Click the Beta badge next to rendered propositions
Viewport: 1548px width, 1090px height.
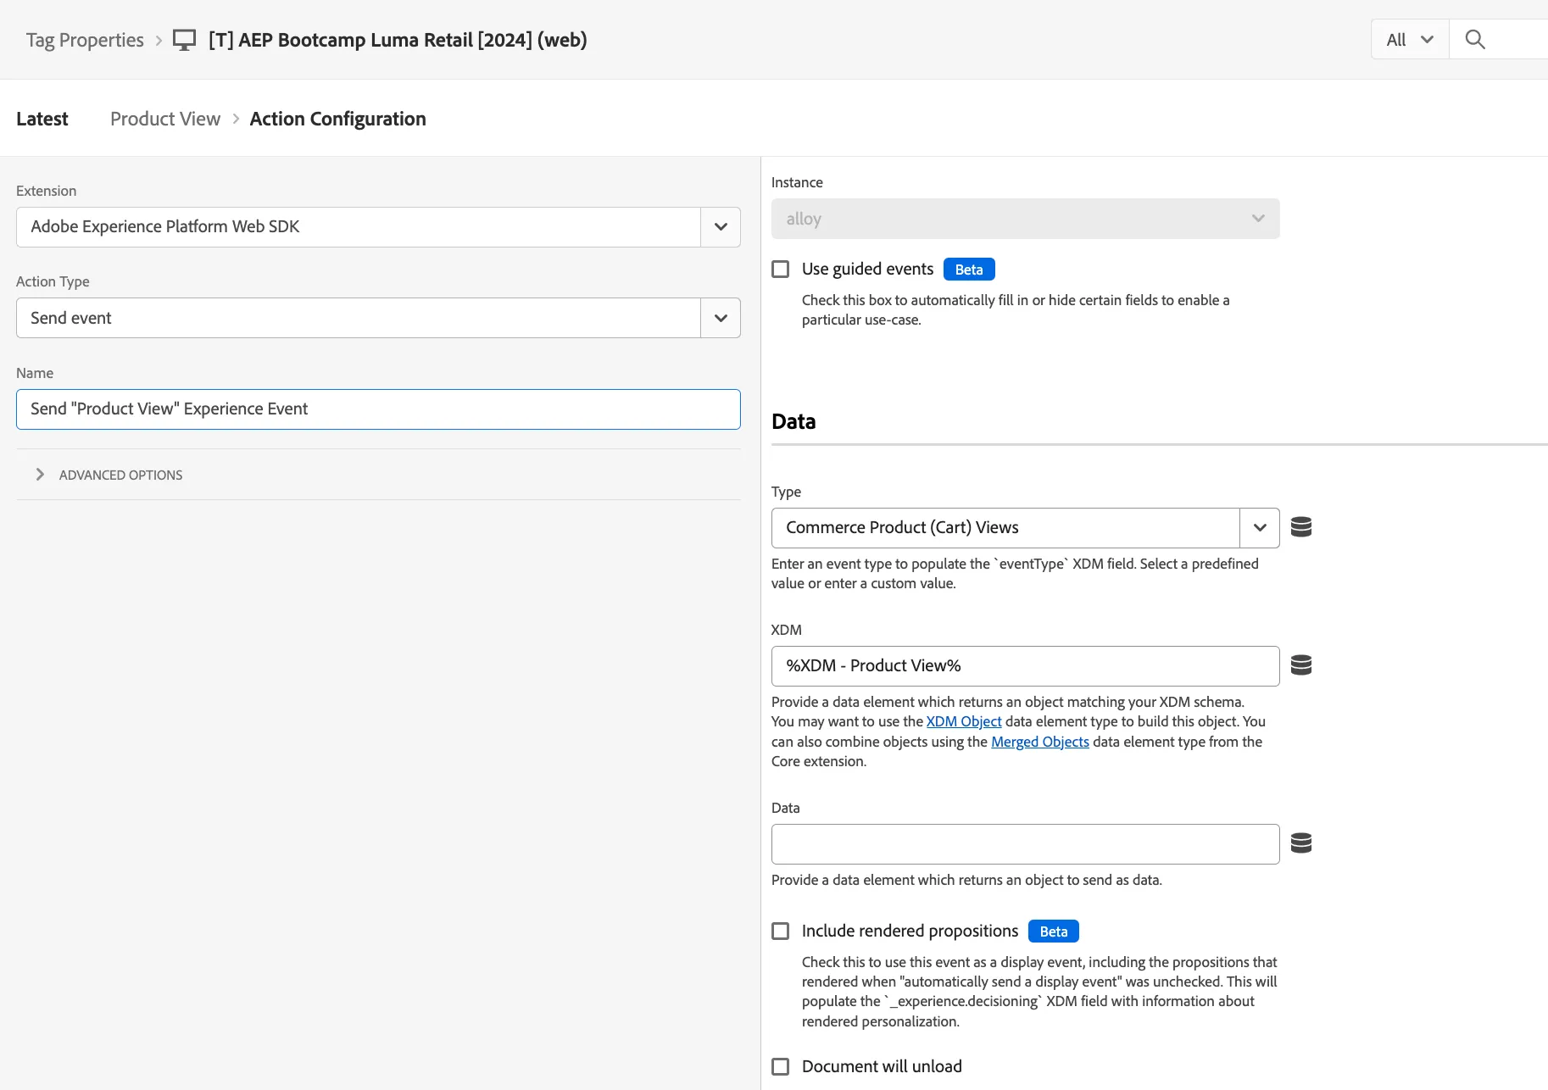[1054, 932]
